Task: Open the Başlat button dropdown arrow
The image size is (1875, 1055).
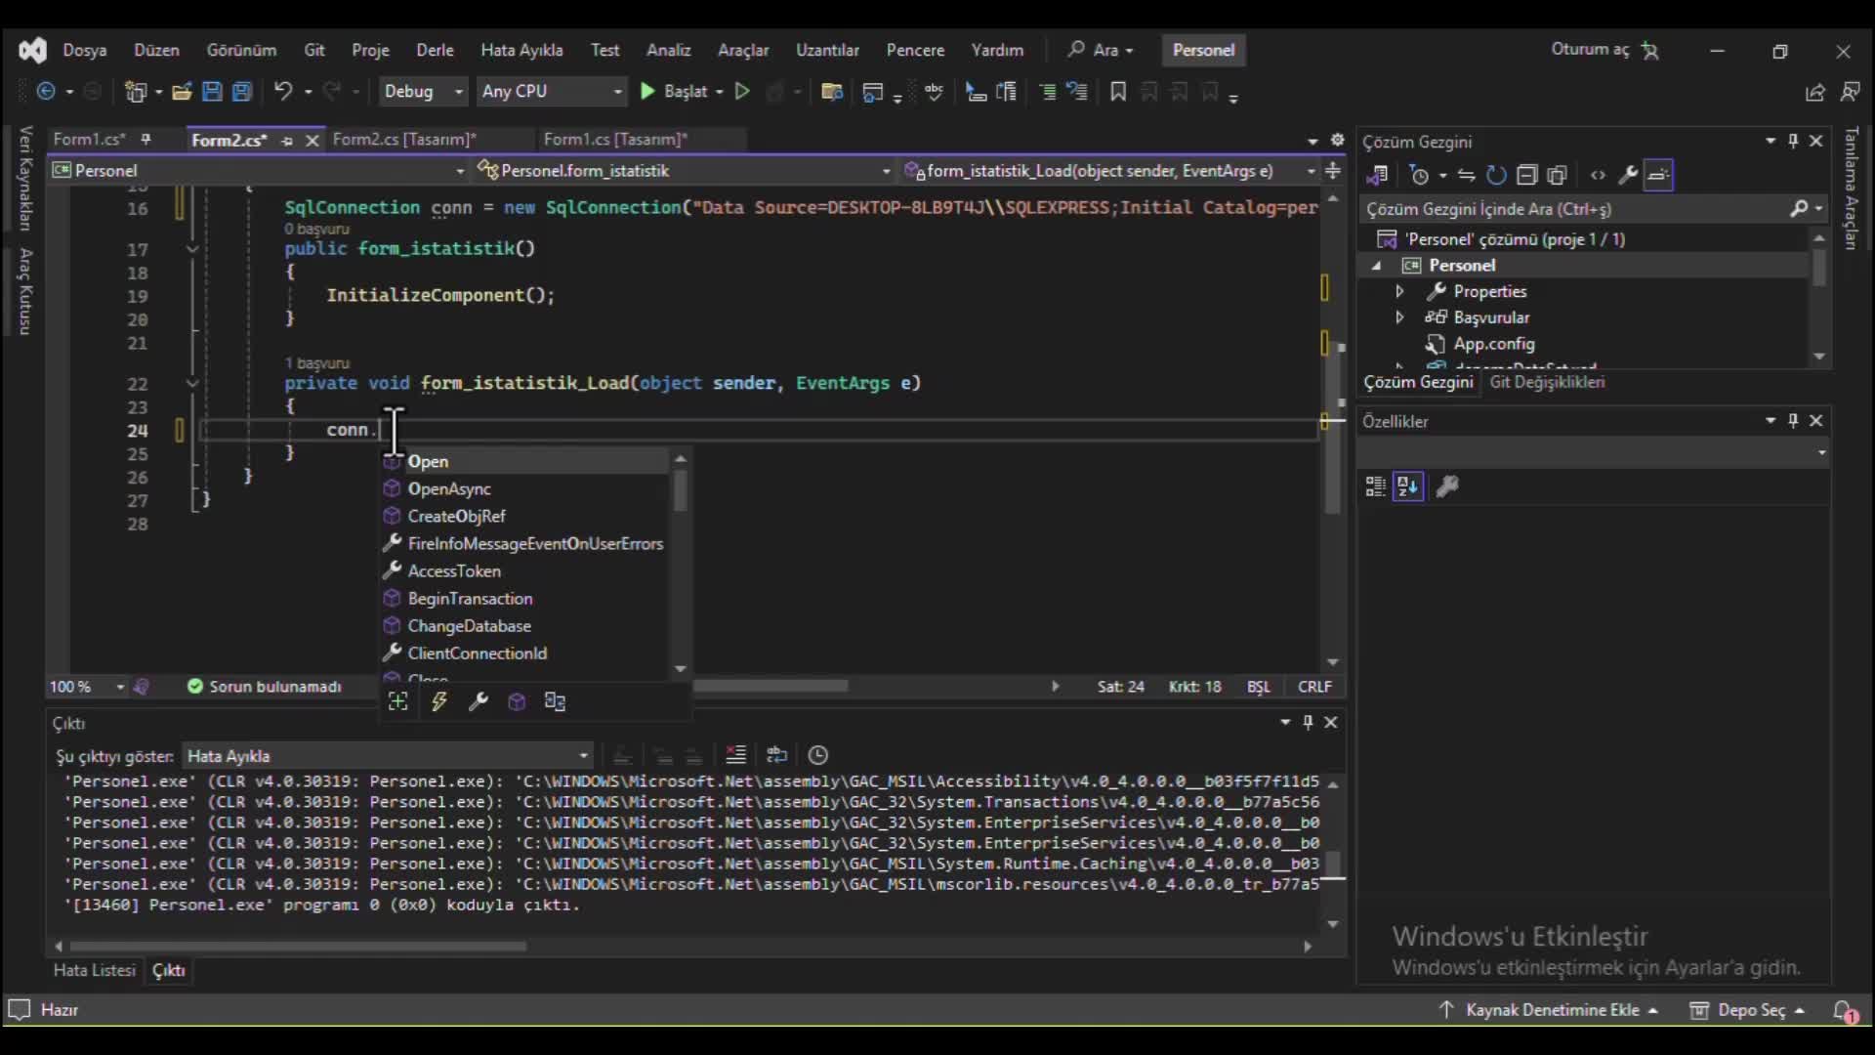Action: tap(720, 92)
